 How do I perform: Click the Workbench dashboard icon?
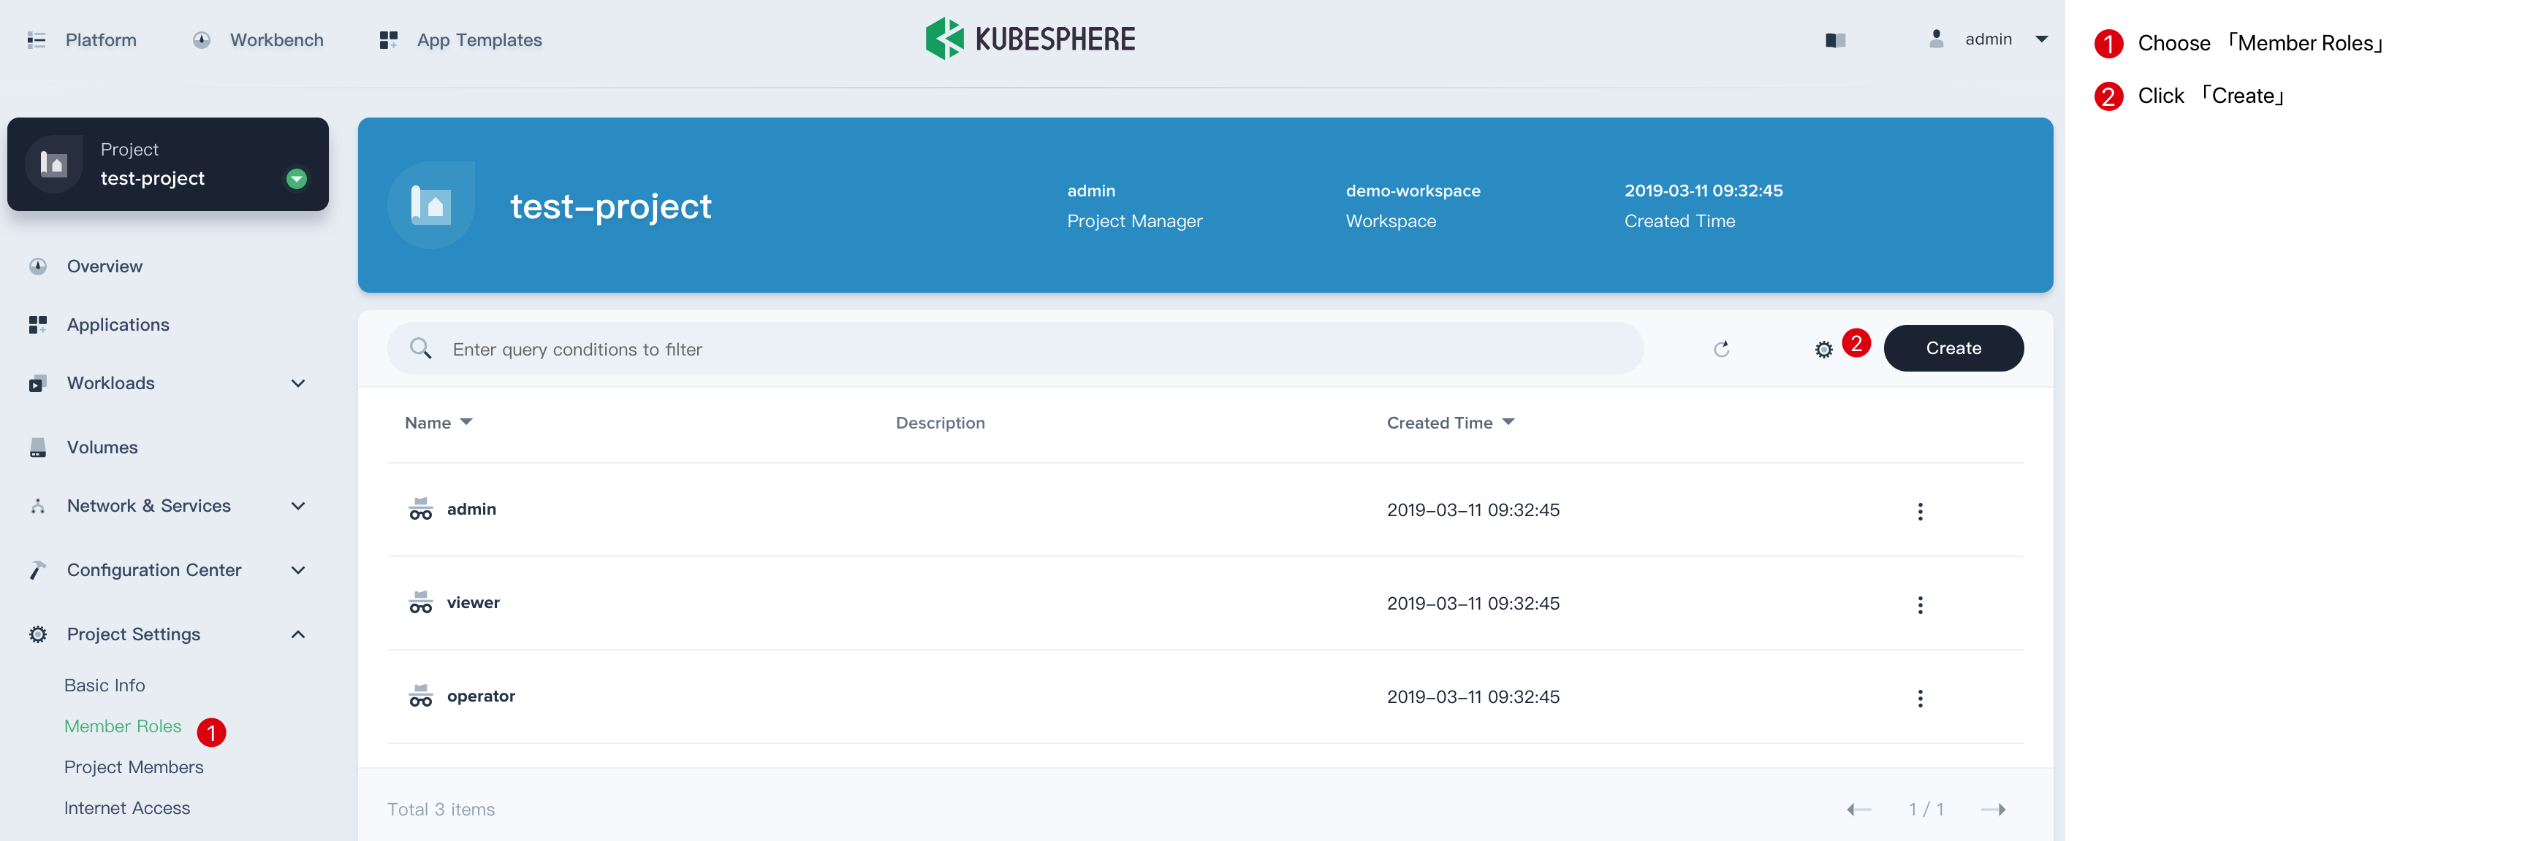coord(202,40)
